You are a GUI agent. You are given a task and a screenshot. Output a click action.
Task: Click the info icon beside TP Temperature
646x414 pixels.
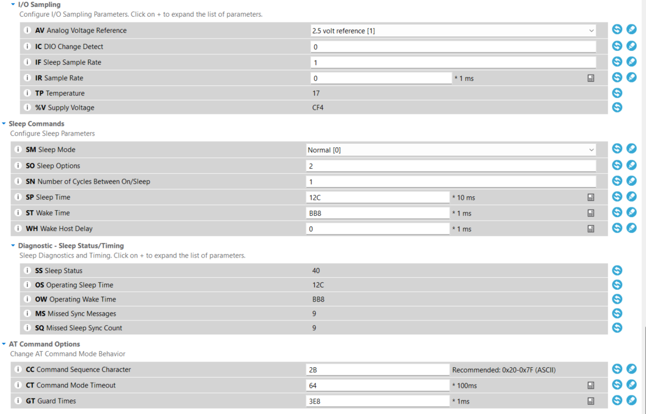27,93
